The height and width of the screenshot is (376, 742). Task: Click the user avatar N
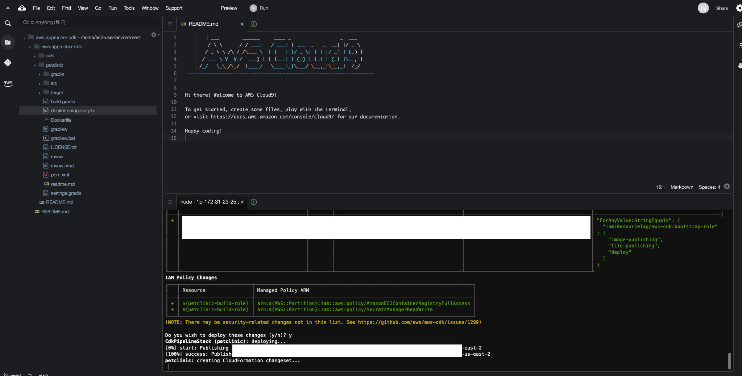pos(703,8)
